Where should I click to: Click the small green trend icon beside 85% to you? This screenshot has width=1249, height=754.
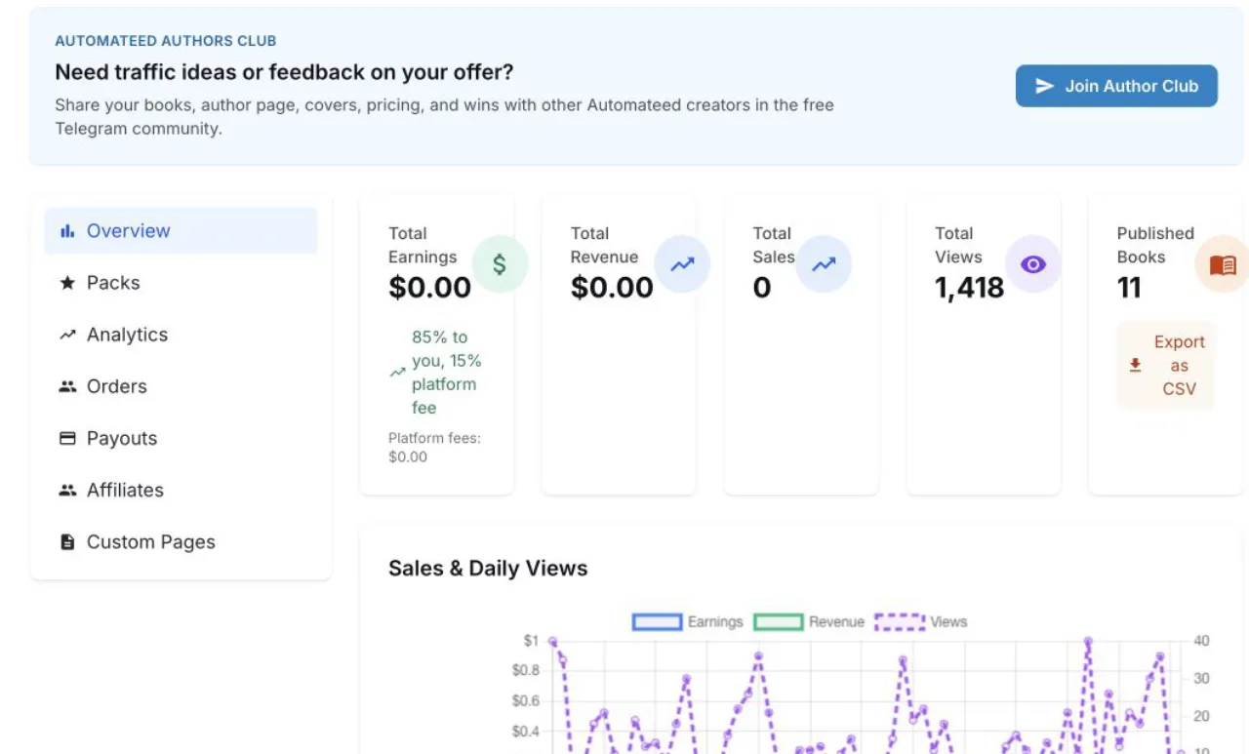[397, 373]
